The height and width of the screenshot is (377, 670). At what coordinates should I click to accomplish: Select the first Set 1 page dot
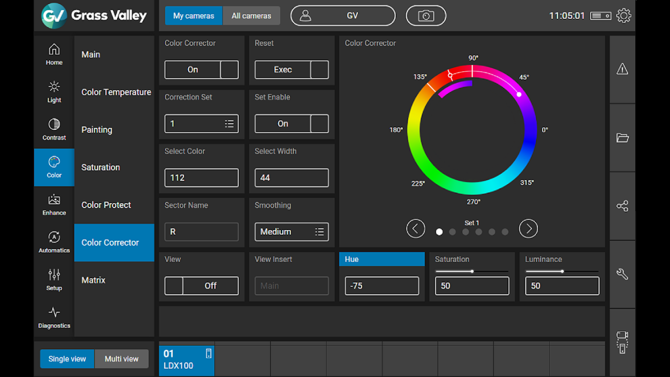point(439,232)
